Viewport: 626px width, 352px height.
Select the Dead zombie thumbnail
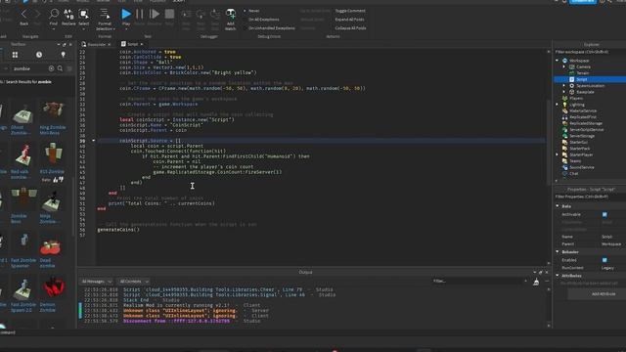click(50, 245)
